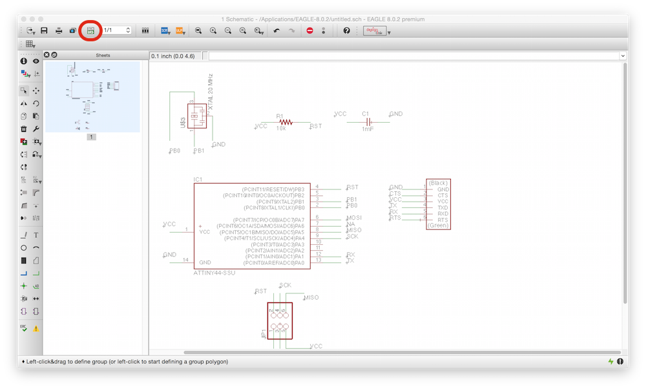Viewport: 646px width, 389px height.
Task: Select the Polygon tool
Action: (x=36, y=260)
